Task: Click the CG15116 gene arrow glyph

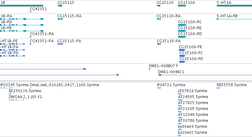Action: point(158,6)
